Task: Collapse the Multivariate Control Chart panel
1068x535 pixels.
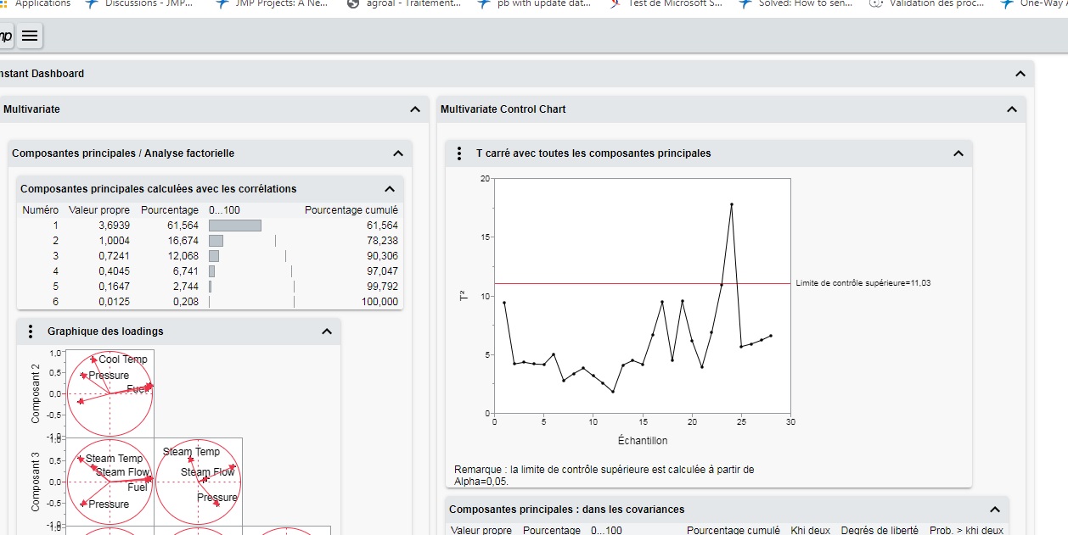Action: (1011, 109)
